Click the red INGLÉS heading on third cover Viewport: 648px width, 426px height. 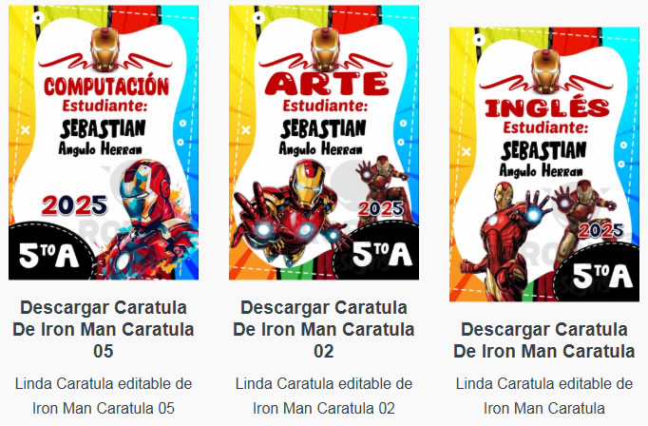pos(546,108)
